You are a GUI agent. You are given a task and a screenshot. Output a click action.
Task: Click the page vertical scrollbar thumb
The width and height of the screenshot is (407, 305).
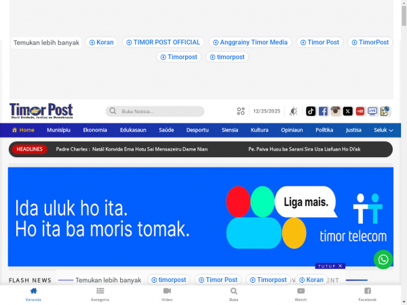pyautogui.click(x=404, y=16)
